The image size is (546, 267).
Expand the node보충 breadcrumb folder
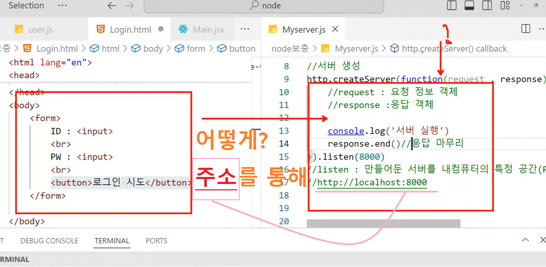tap(290, 49)
